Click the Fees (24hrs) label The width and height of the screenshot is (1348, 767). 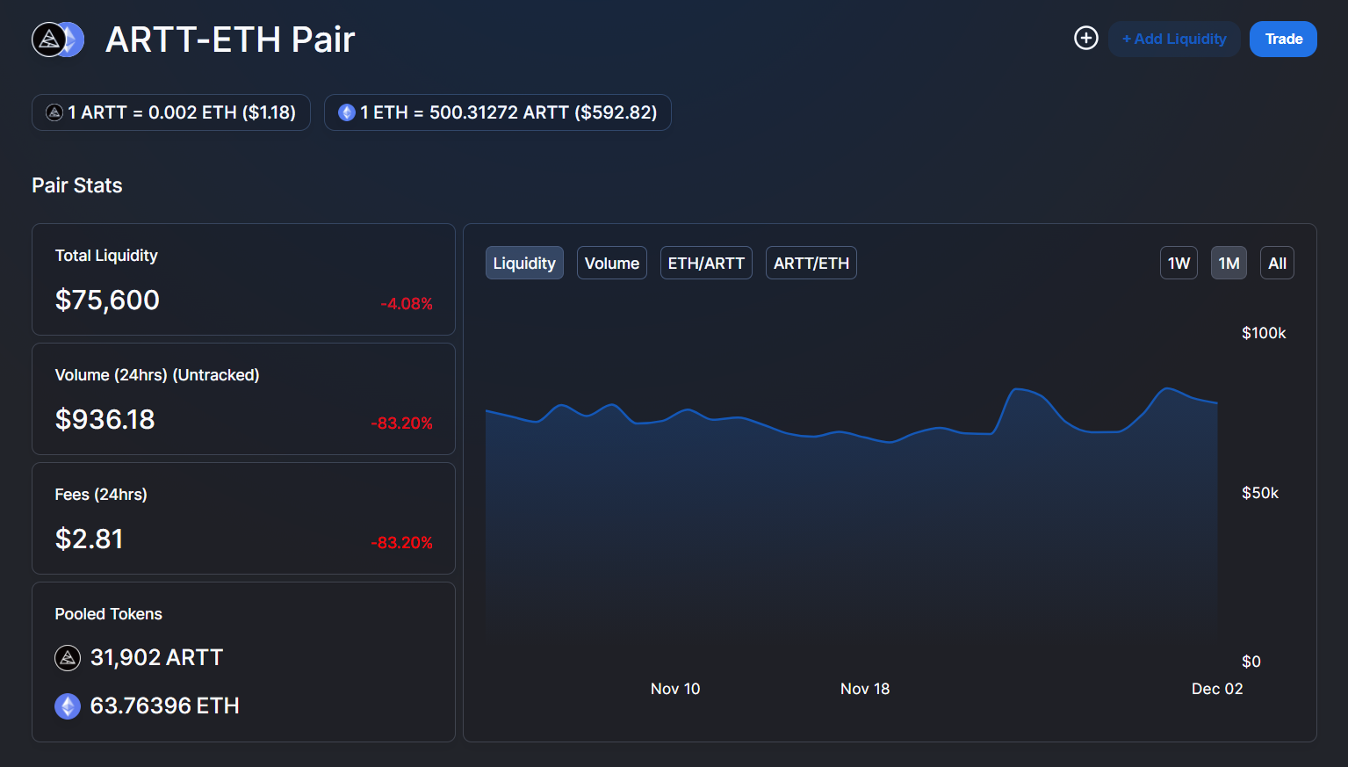tap(101, 495)
